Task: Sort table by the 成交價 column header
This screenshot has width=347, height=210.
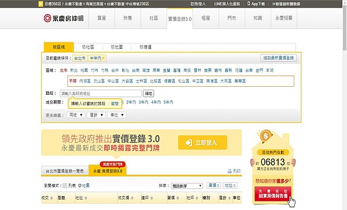Action: tap(125, 198)
